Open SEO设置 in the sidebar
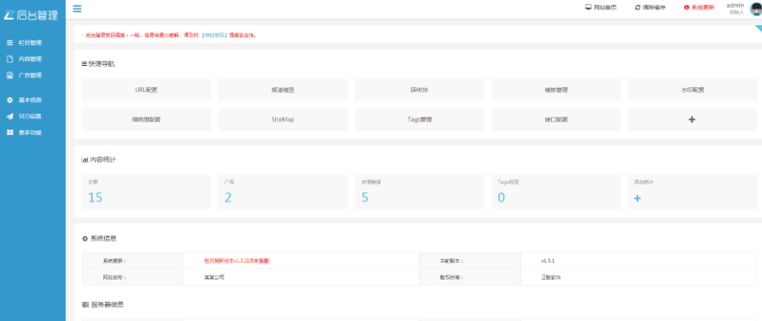 click(25, 117)
